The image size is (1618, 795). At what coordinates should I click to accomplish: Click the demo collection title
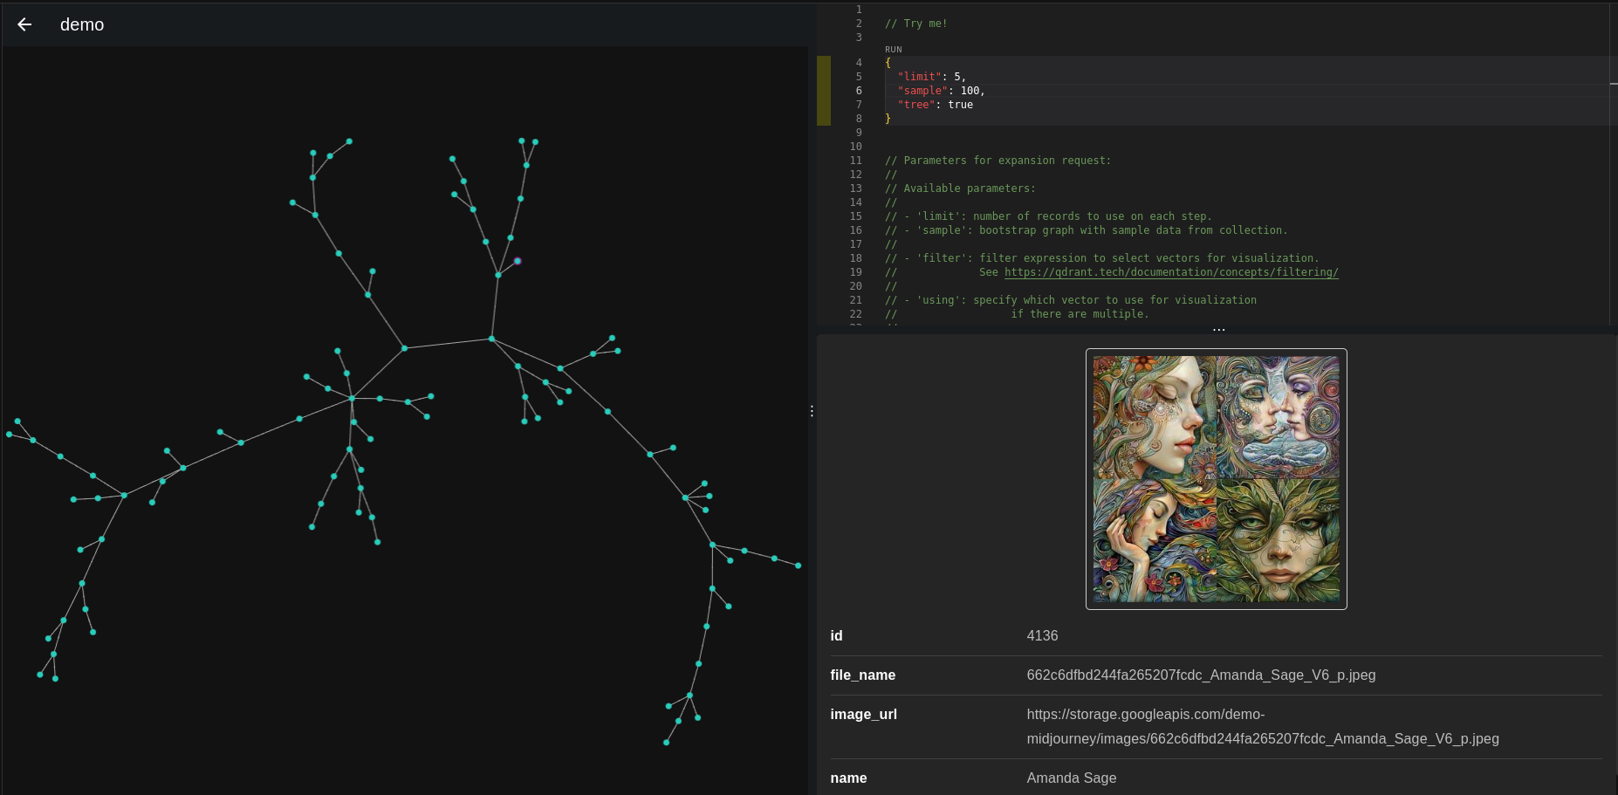(82, 24)
